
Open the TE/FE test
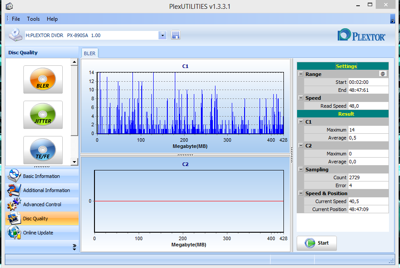click(43, 150)
